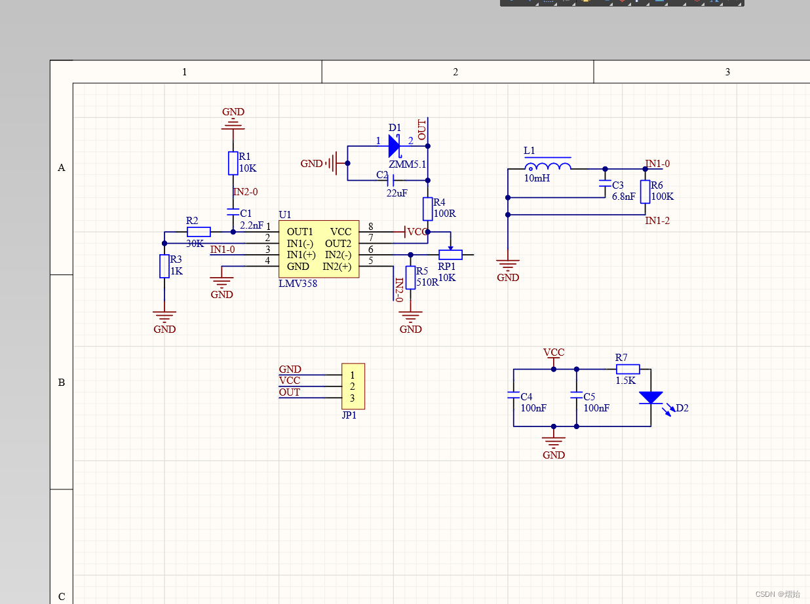
Task: Click the 2.2nF value text
Action: point(252,225)
